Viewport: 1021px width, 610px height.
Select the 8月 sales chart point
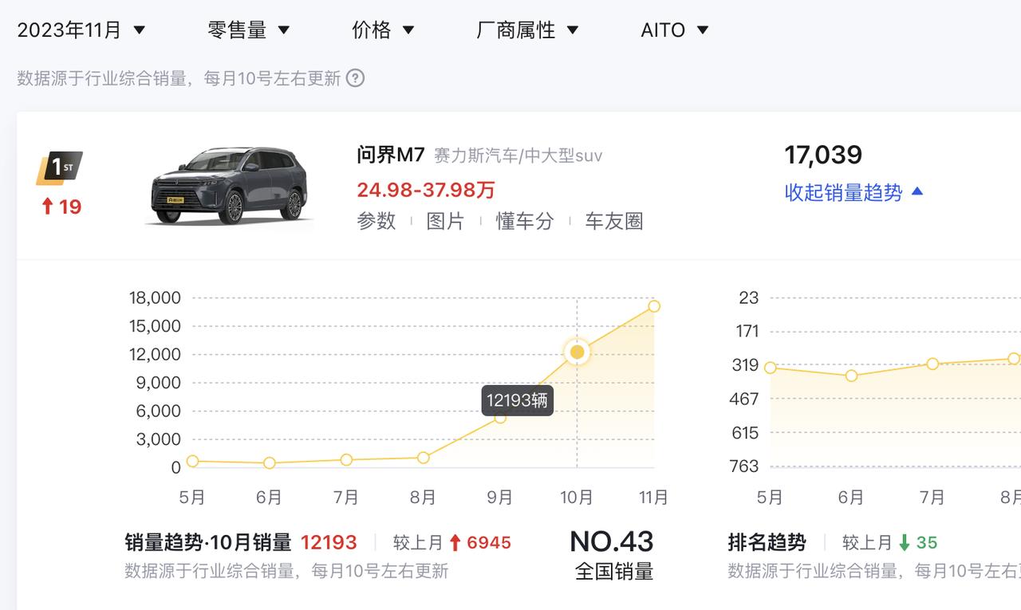(424, 458)
